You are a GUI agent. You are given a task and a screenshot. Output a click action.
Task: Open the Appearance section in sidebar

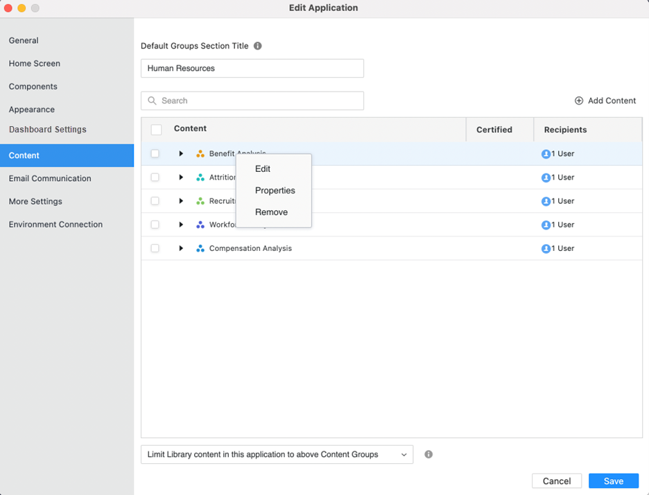32,110
